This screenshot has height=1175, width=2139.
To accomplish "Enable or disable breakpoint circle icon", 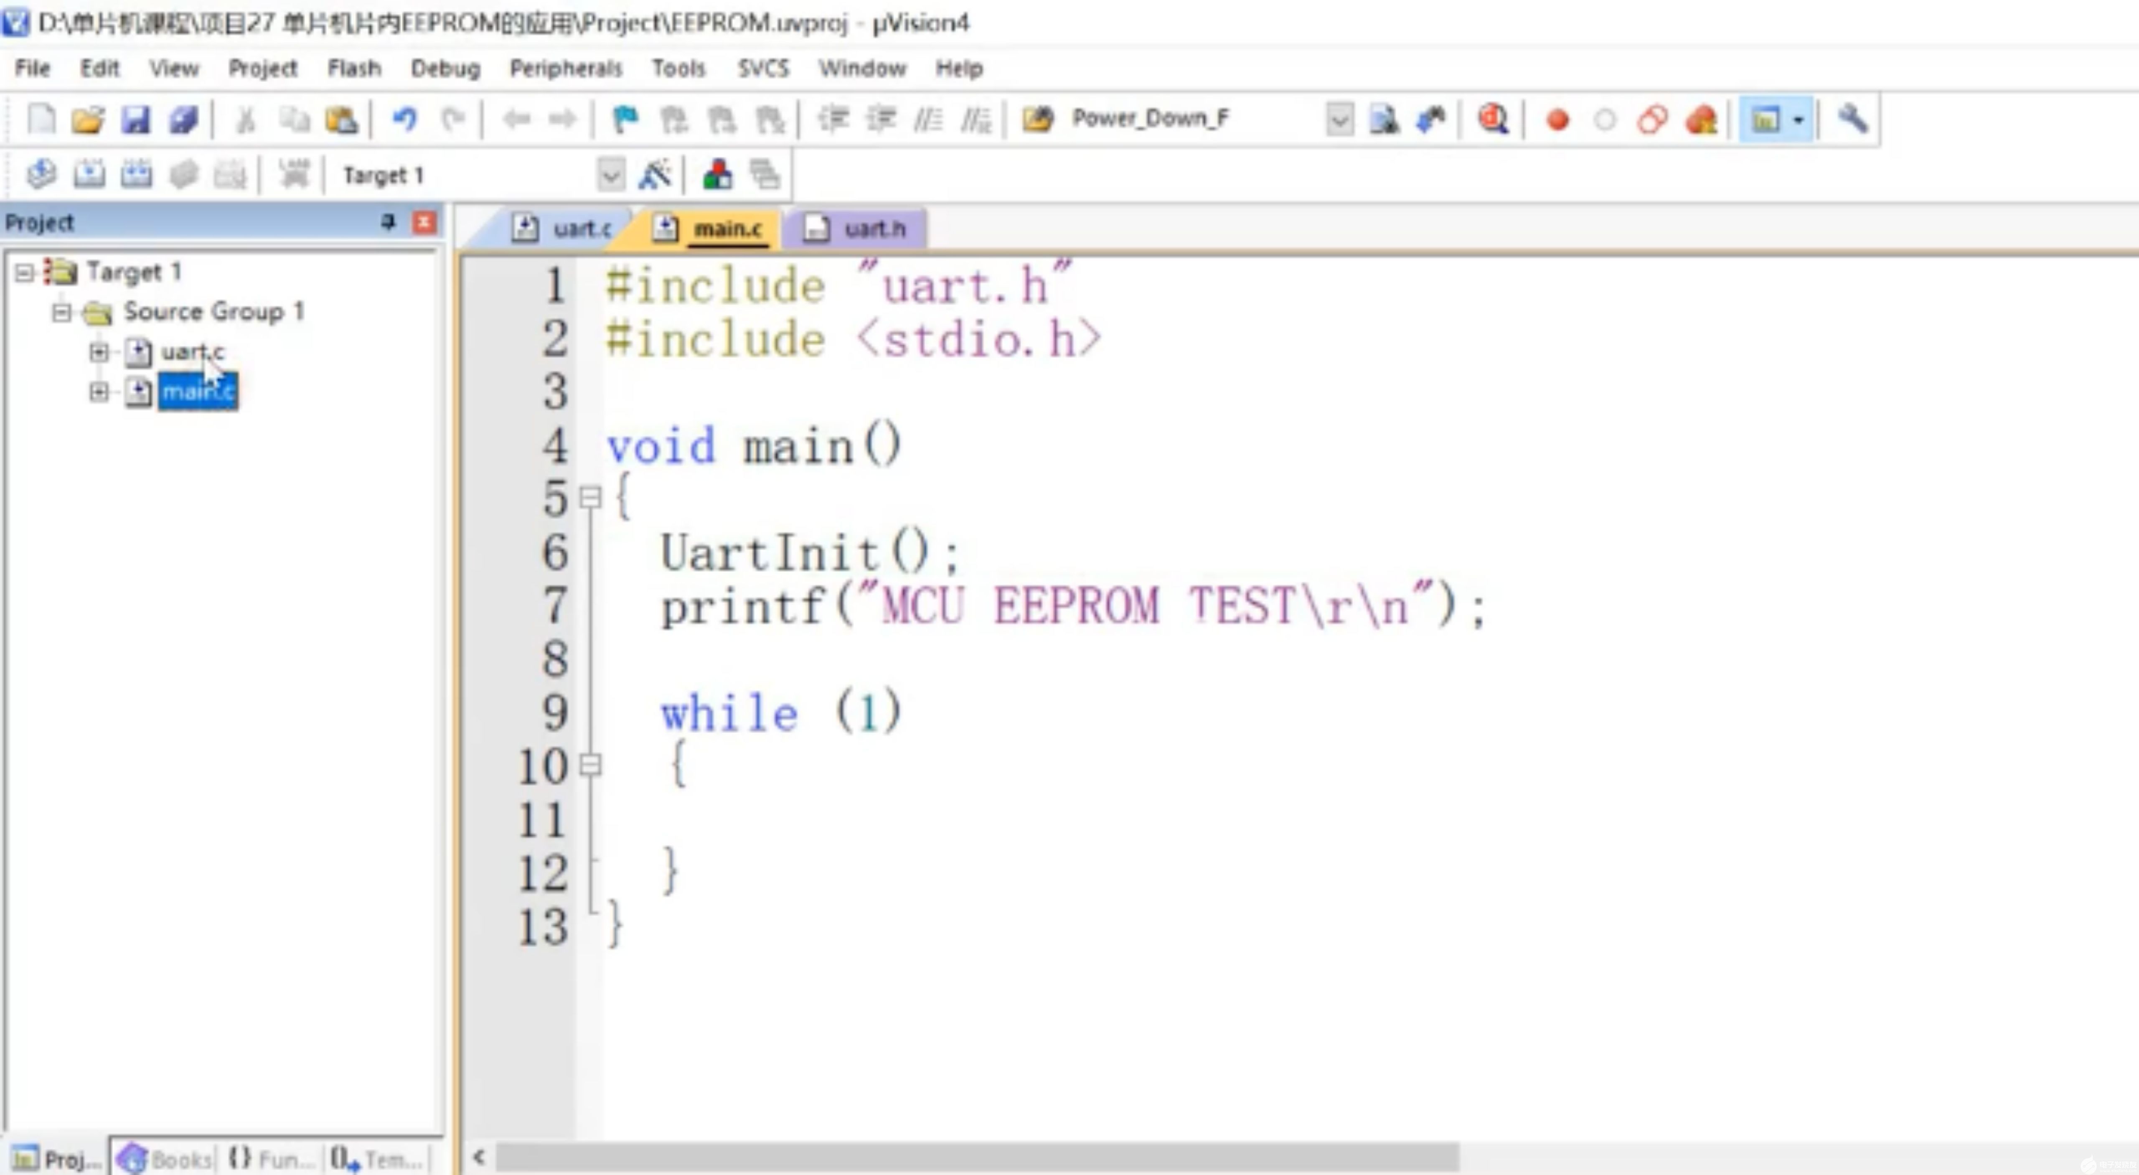I will point(1605,120).
